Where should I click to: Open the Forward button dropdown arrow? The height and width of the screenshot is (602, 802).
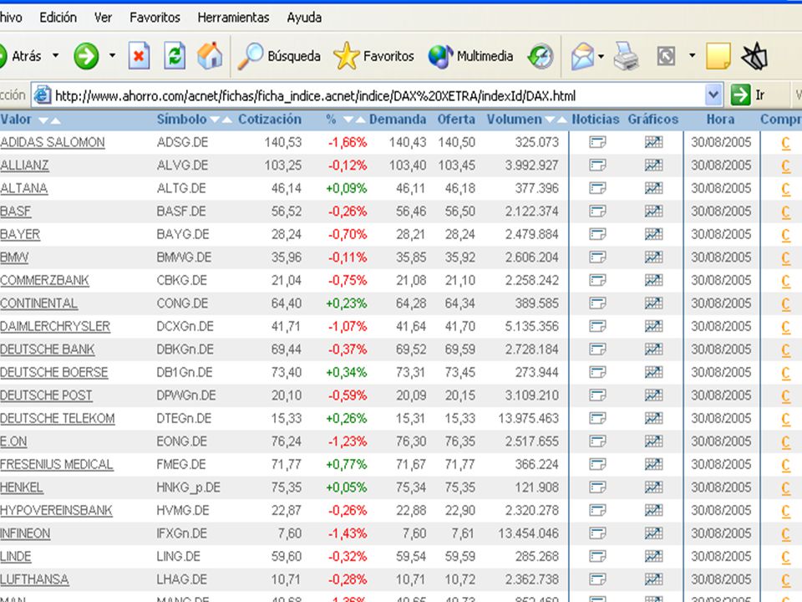point(112,55)
